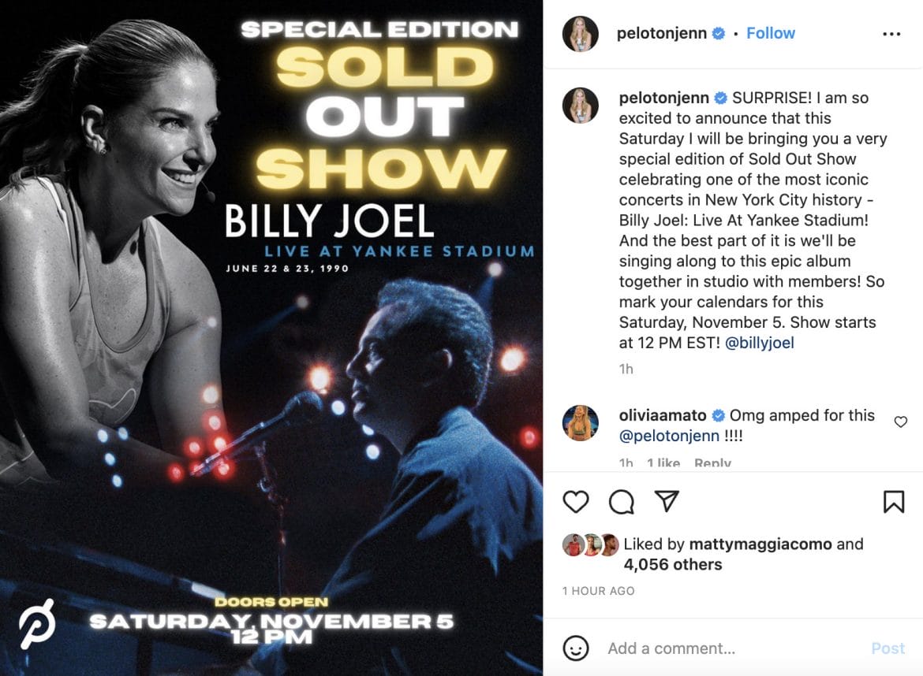Viewport: 923px width, 676px height.
Task: Open pelotonjenn username in post header
Action: 662,33
